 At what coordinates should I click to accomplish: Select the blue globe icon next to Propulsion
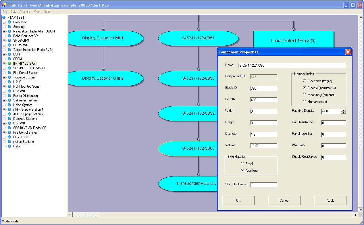[9, 22]
